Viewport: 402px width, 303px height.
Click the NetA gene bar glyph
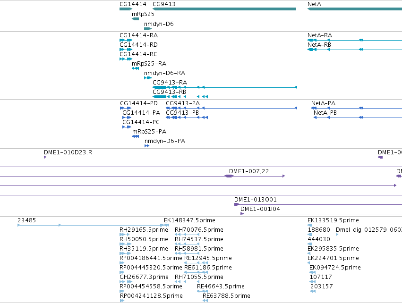pyautogui.click(x=355, y=9)
